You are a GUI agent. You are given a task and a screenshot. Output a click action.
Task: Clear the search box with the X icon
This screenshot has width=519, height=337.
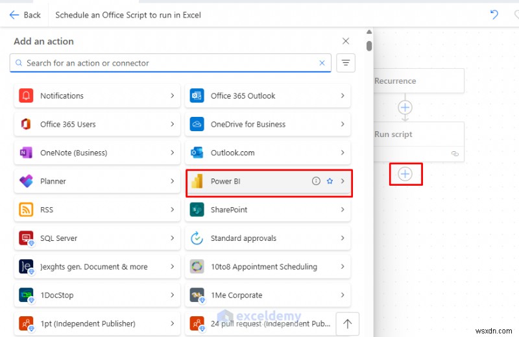(322, 63)
